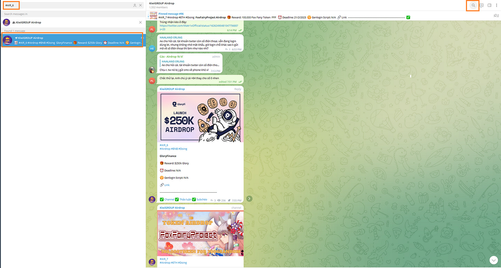Click KiwiGROUP Airdrop name above GloryFi image

pyautogui.click(x=172, y=89)
